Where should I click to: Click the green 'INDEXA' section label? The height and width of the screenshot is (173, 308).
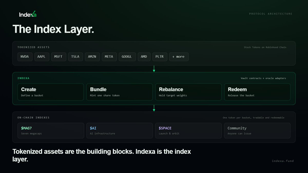23,78
